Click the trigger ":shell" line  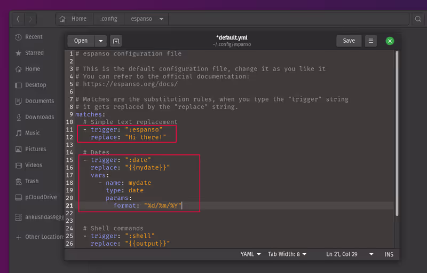119,236
